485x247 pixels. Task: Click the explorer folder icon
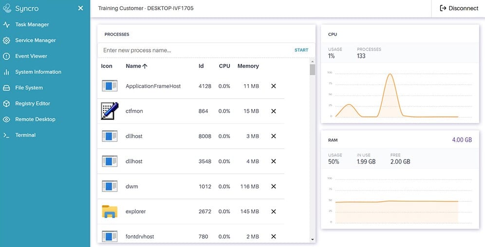point(110,212)
